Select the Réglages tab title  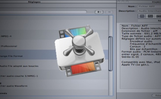[34, 2]
